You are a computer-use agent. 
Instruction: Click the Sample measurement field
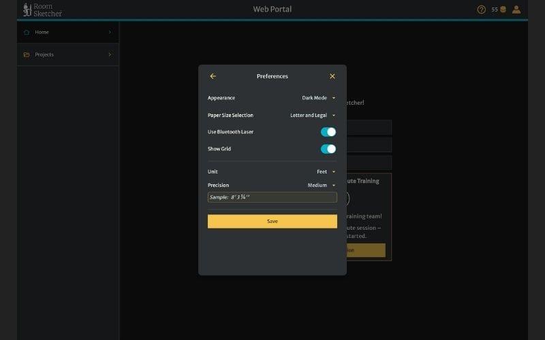pos(272,197)
